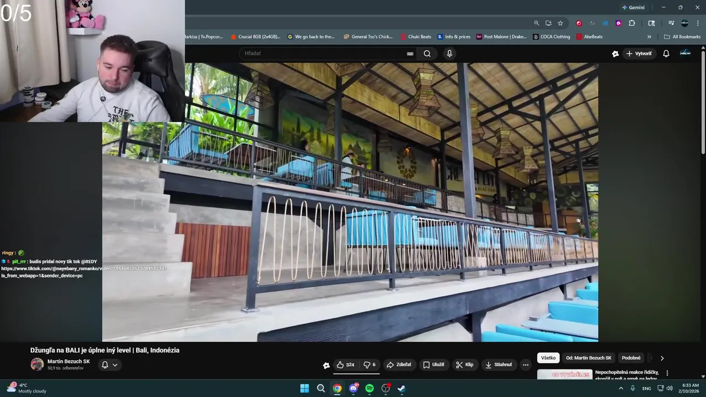The width and height of the screenshot is (706, 397).
Task: Open the Chrome tab search side panel icon
Action: (651, 23)
